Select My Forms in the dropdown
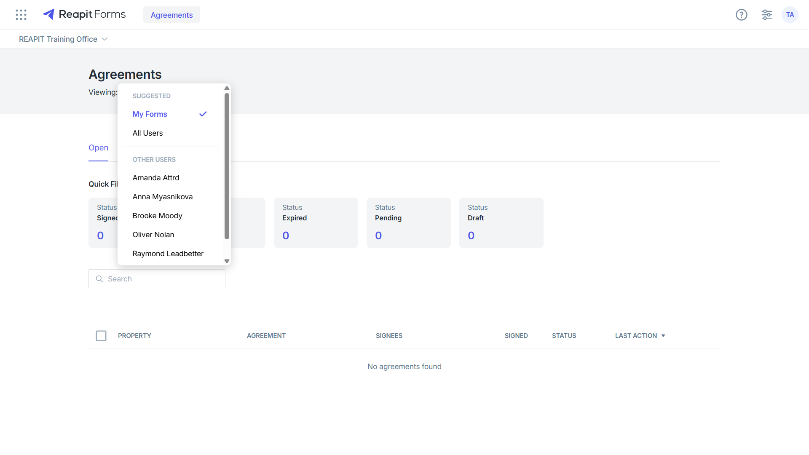The image size is (809, 455). tap(170, 114)
